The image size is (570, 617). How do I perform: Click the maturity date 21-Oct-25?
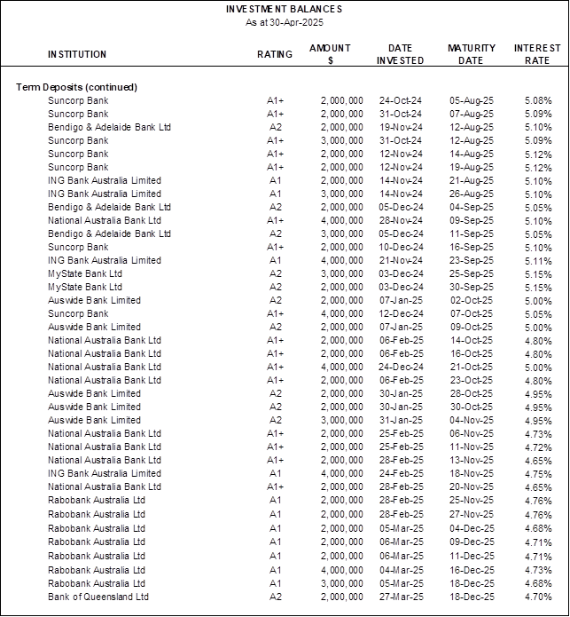472,368
